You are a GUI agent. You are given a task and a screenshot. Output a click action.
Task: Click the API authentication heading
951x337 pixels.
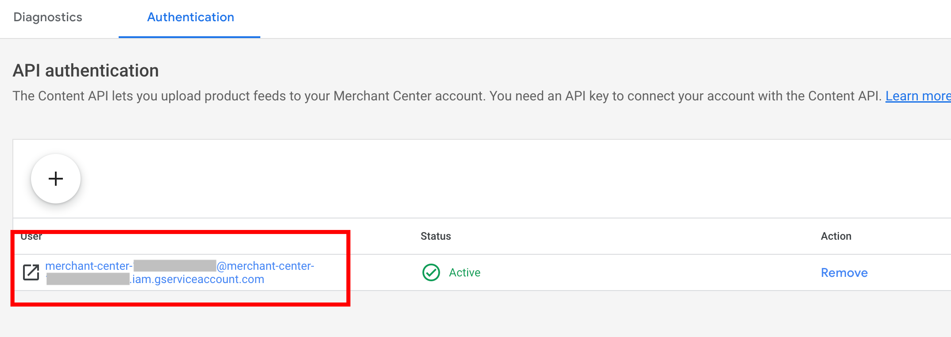pos(86,71)
